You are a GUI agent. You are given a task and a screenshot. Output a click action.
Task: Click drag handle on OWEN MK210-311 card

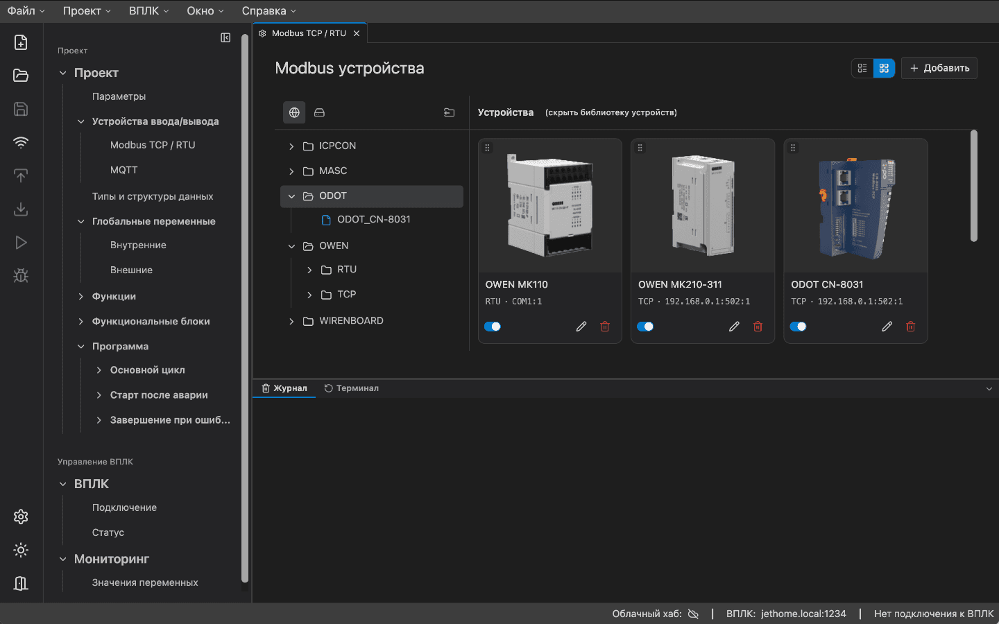[640, 148]
